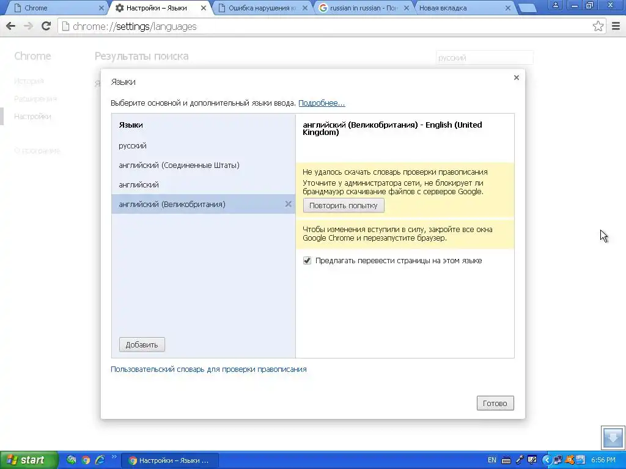Click the address bar URL field
This screenshot has height=469, width=626.
coord(331,26)
